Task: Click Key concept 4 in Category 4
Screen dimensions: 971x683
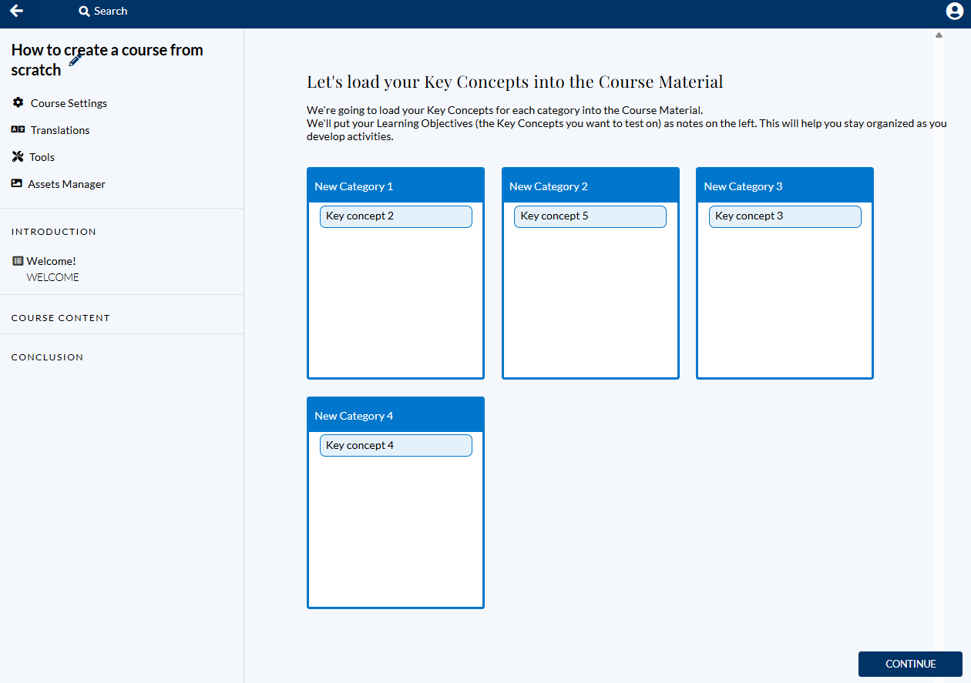Action: (x=395, y=446)
